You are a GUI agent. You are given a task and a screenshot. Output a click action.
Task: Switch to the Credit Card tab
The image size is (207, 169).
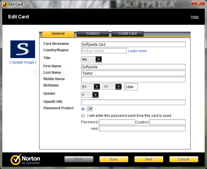coord(127,34)
